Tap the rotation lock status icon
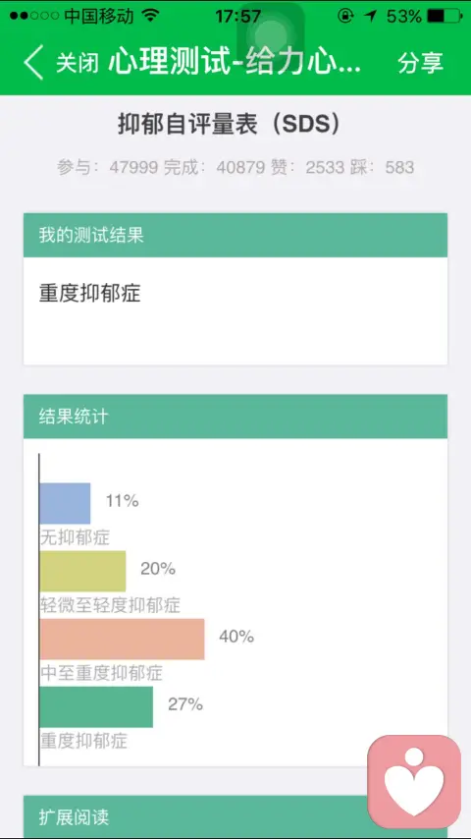The image size is (471, 839). pyautogui.click(x=345, y=16)
